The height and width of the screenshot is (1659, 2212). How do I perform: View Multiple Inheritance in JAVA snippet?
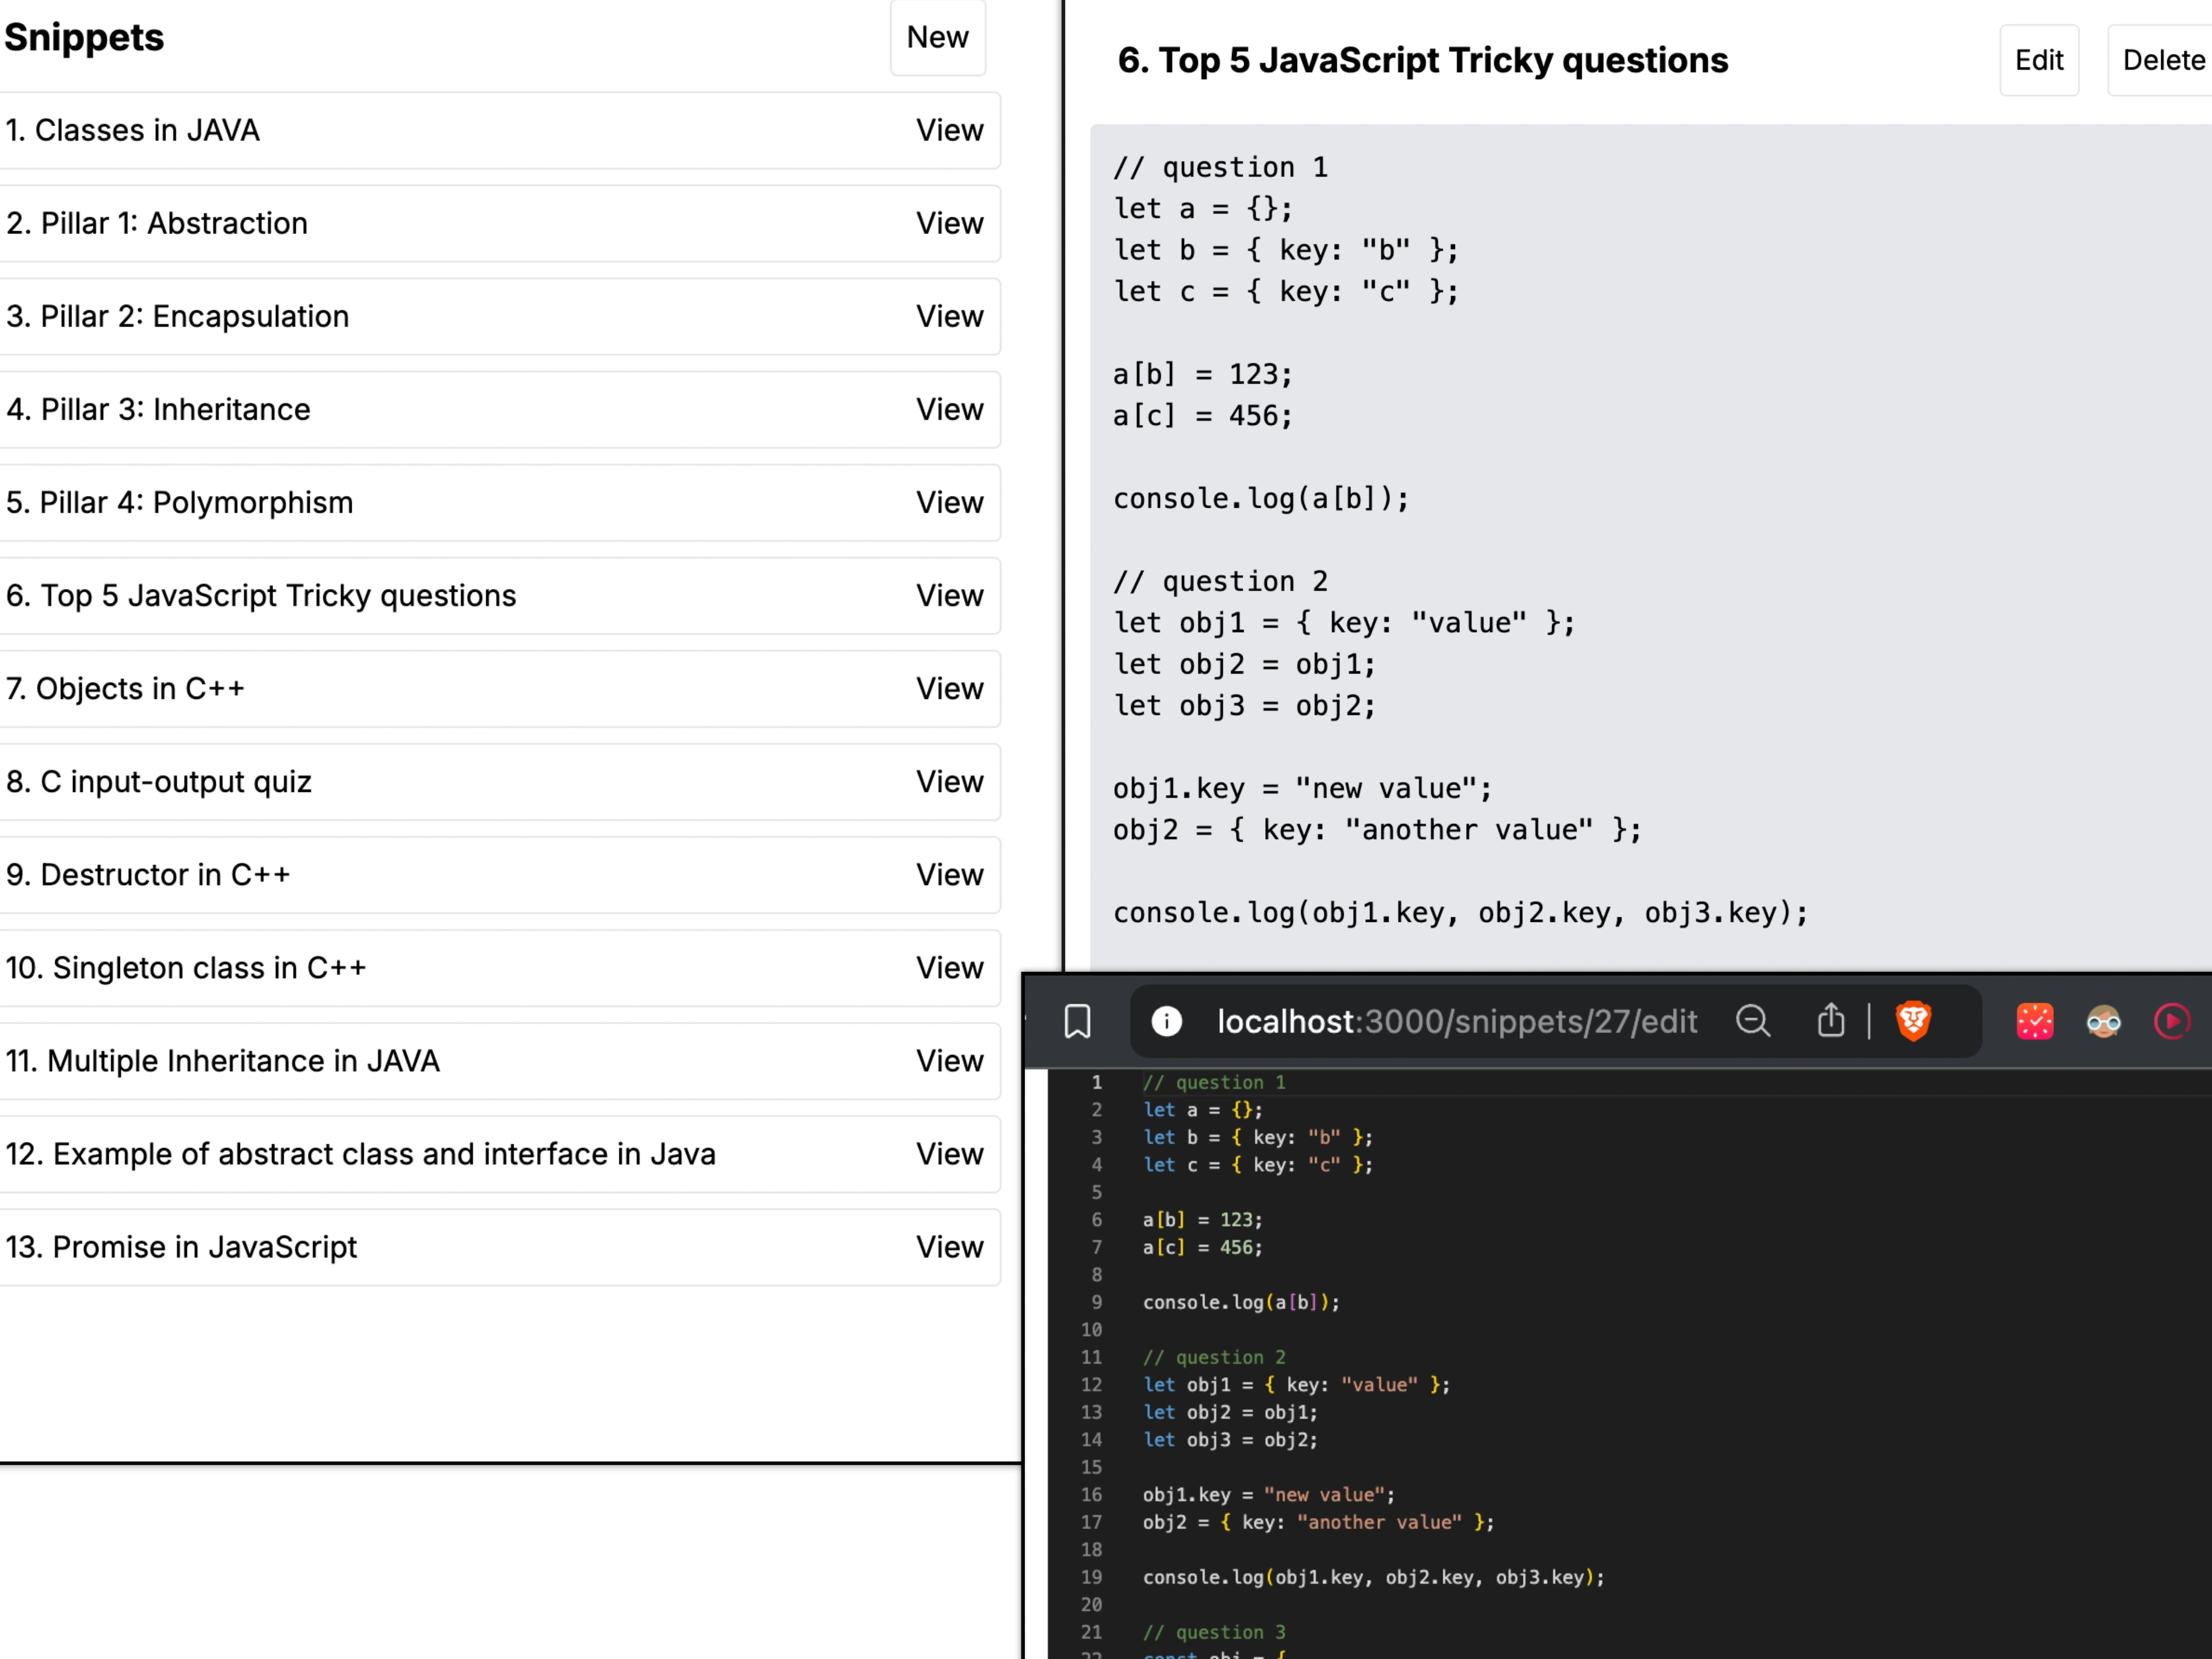[949, 1060]
